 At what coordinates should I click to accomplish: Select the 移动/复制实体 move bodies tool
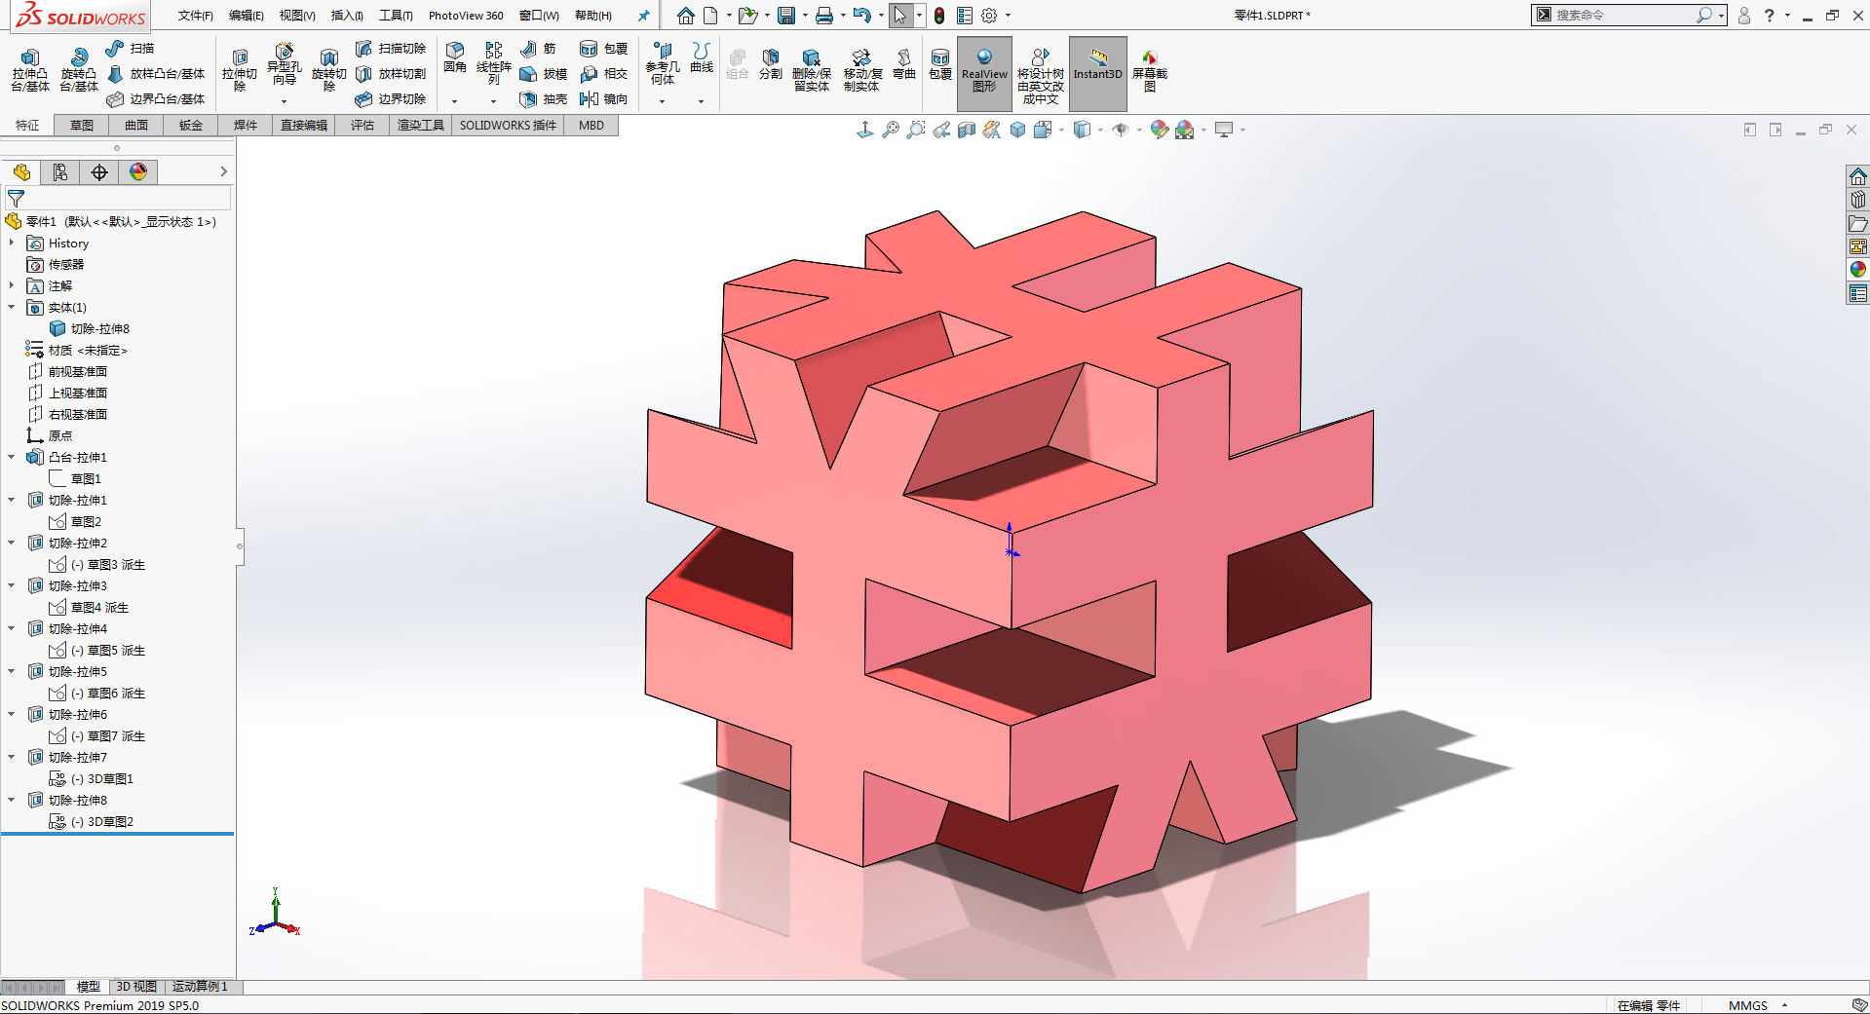pyautogui.click(x=862, y=70)
